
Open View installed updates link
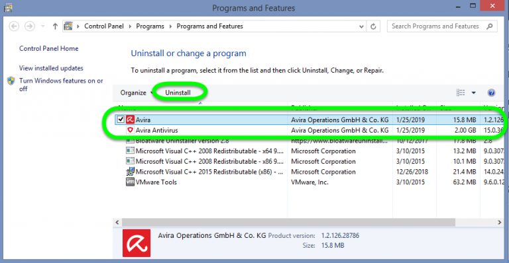(51, 68)
